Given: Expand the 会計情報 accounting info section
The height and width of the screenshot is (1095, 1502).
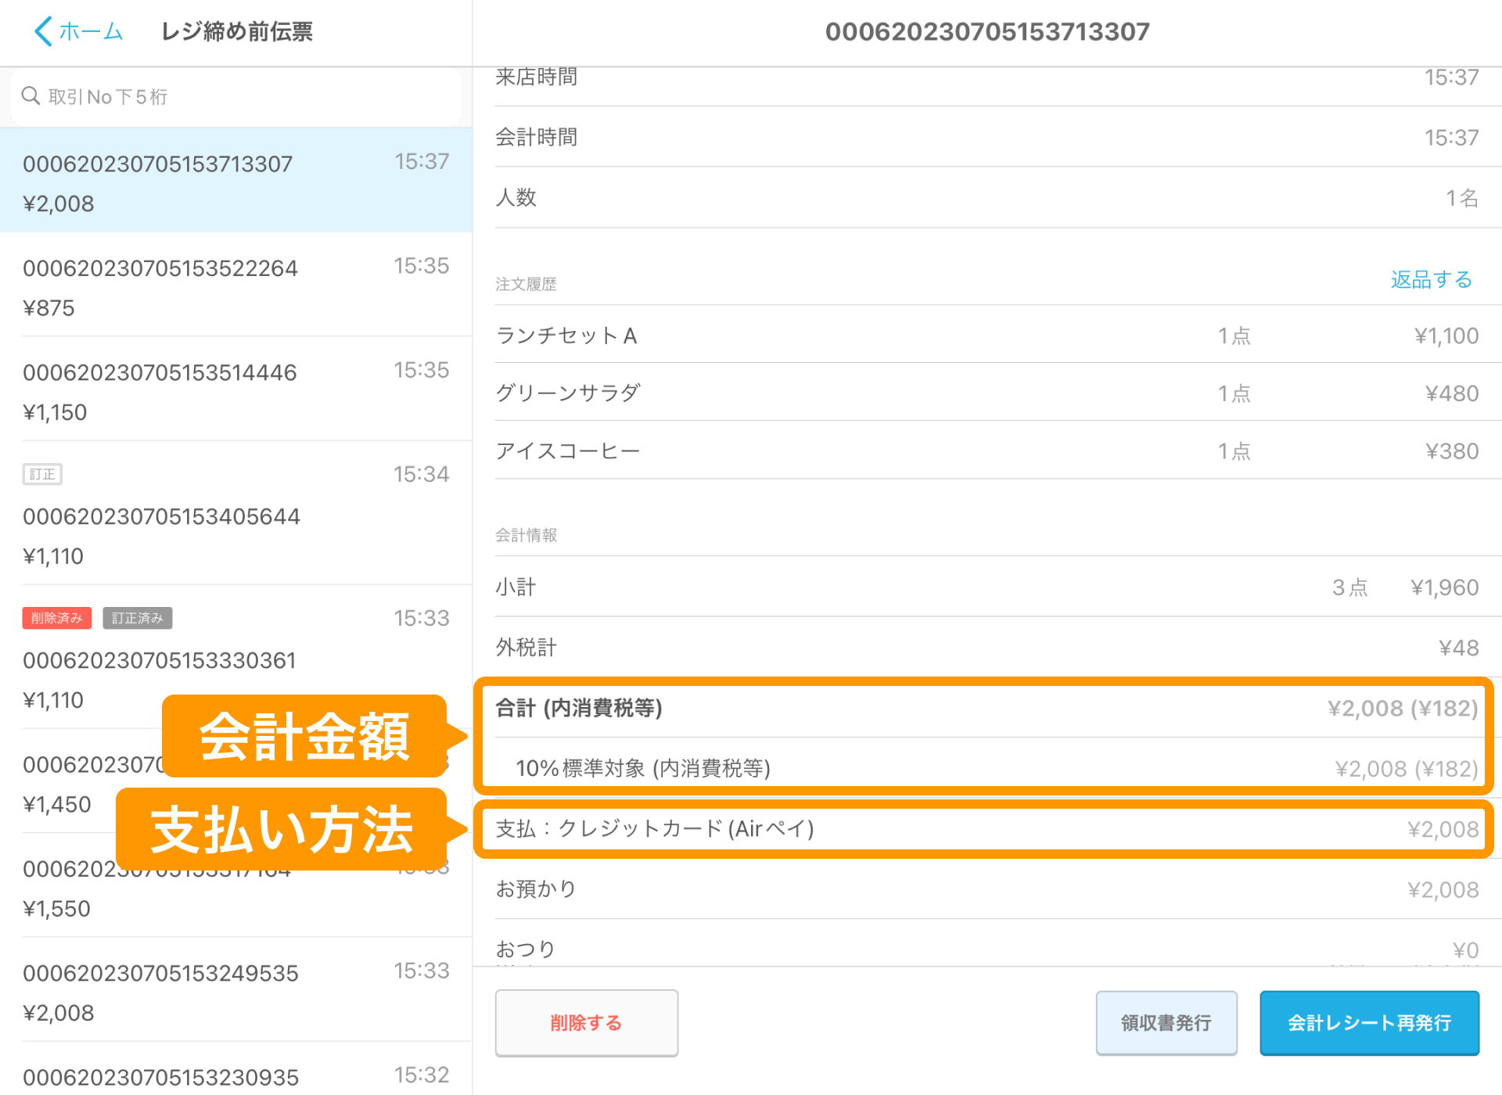Looking at the screenshot, I should point(525,535).
